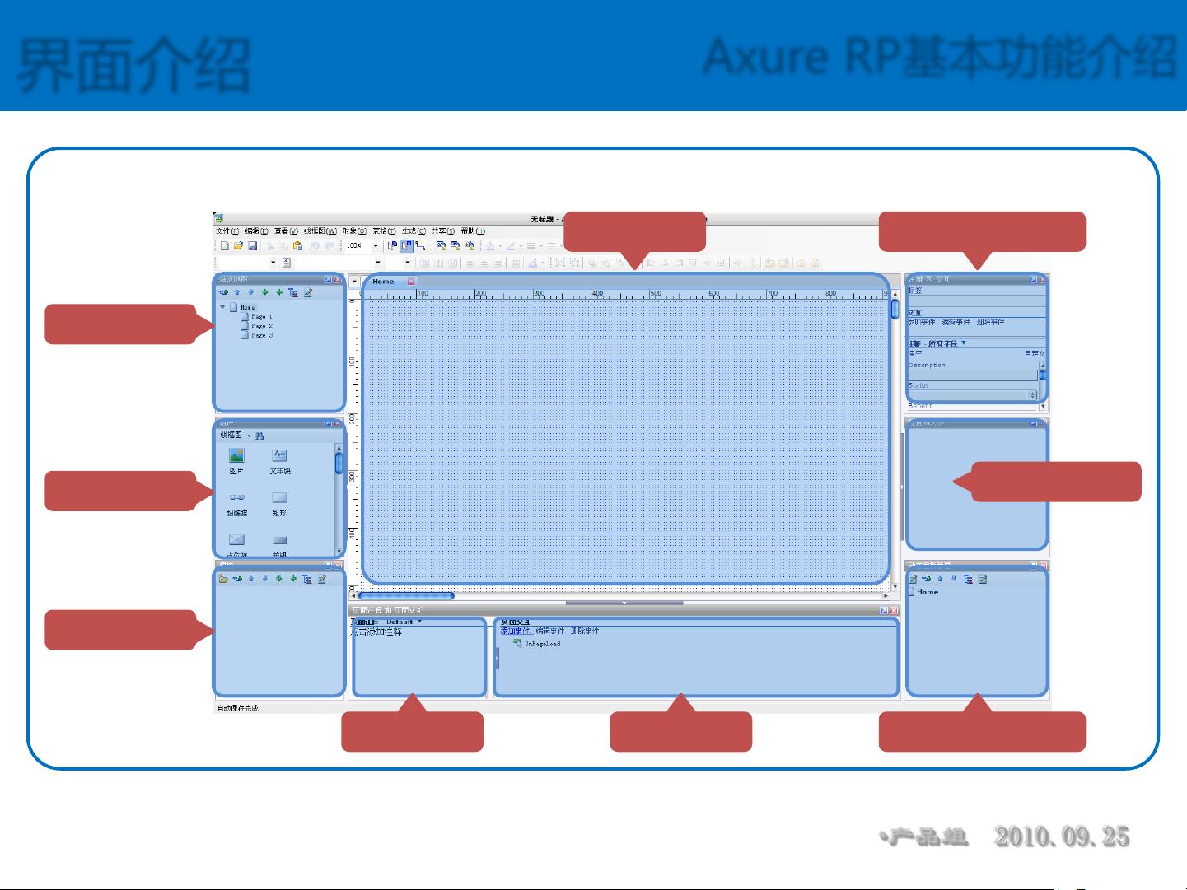
Task: Select the 文本块 text block widget
Action: pyautogui.click(x=279, y=456)
